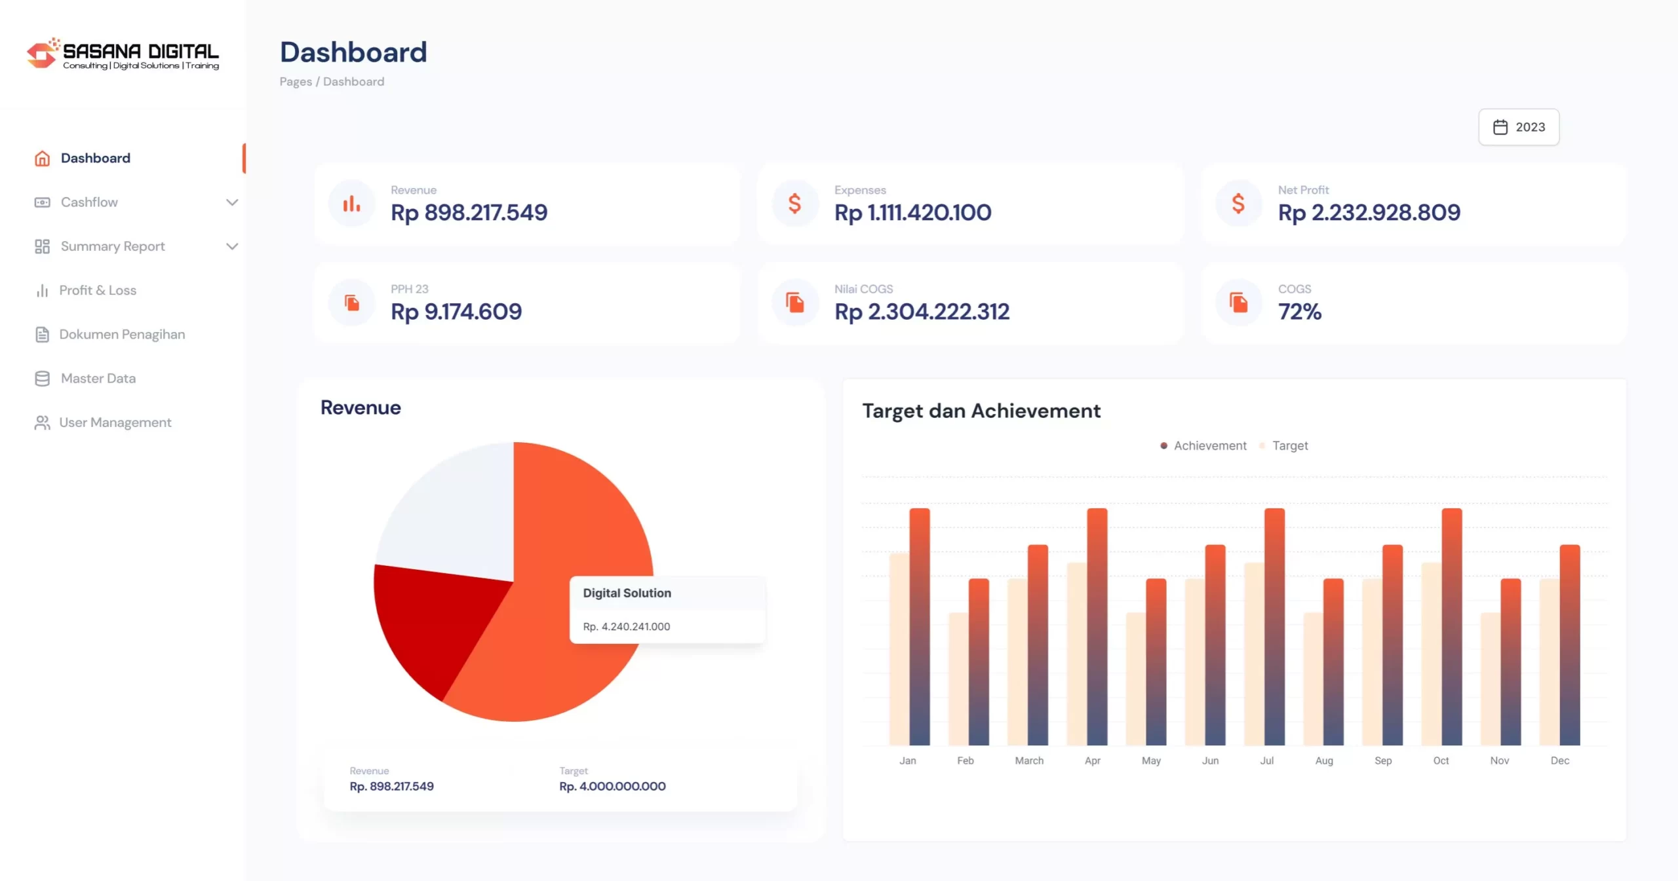Click the dollar icon on the Net Profit card
Screen dimensions: 1678x881
point(1238,204)
